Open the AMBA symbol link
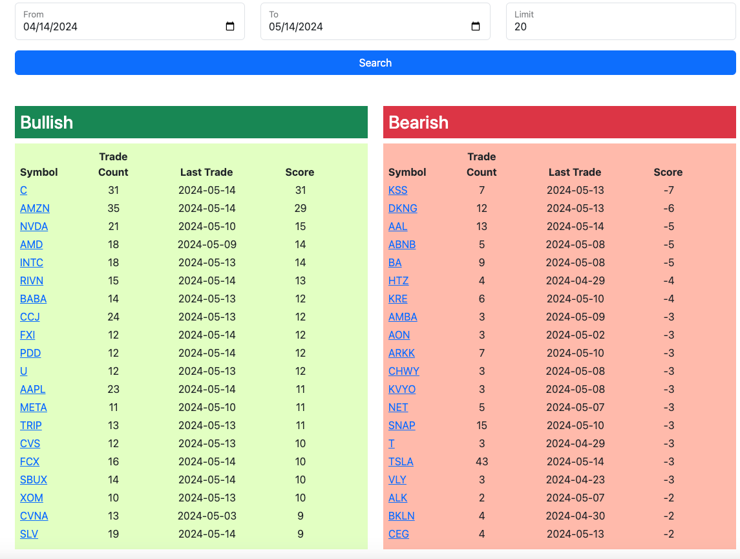740x559 pixels. pyautogui.click(x=403, y=317)
